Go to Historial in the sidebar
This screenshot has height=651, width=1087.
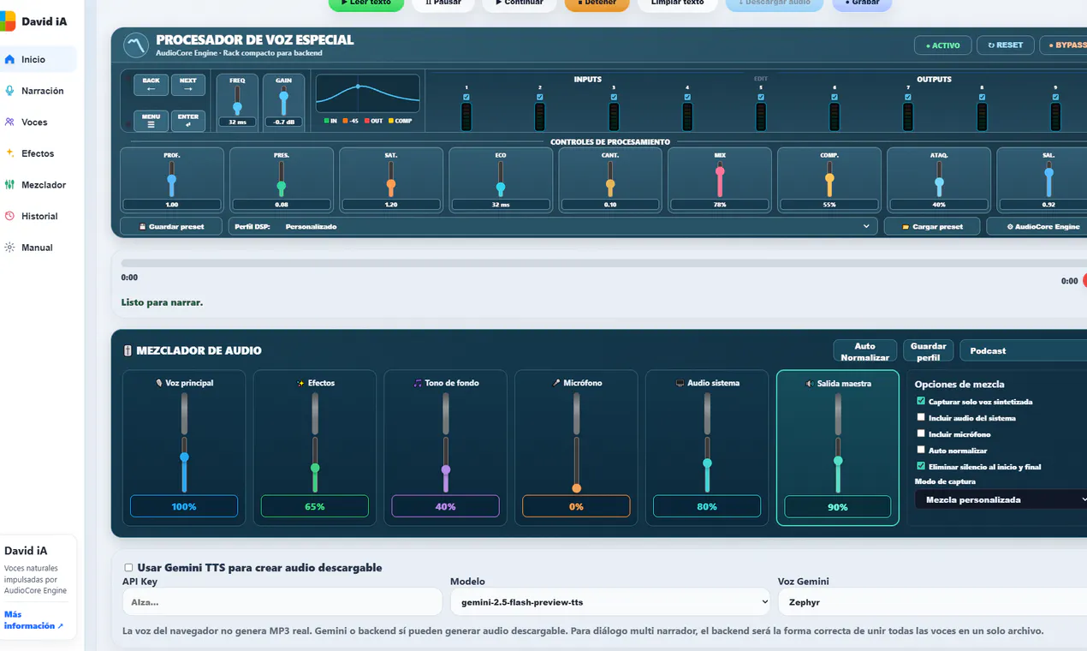[x=39, y=217]
